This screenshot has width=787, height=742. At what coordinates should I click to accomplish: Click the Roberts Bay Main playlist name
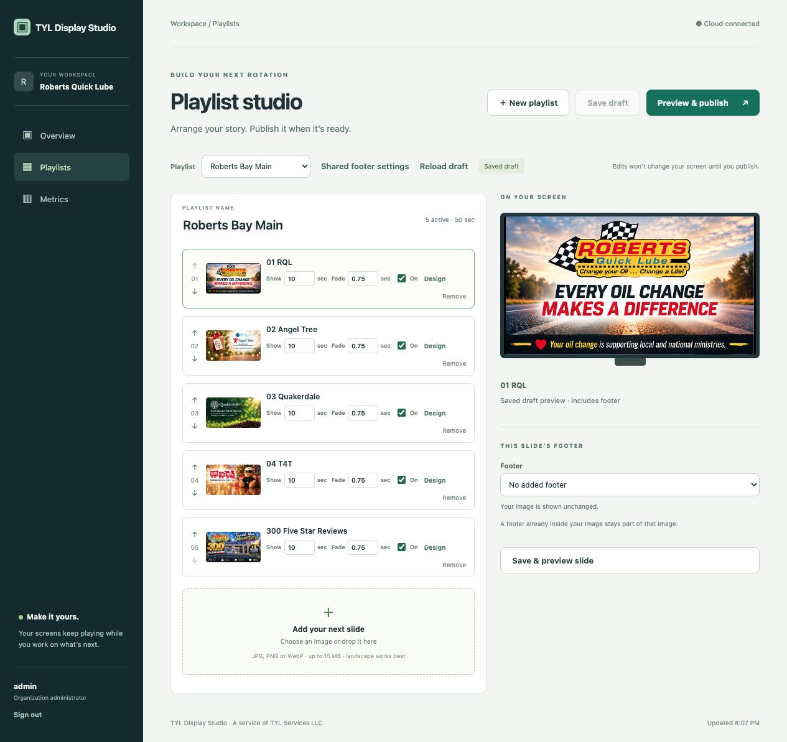(x=233, y=225)
